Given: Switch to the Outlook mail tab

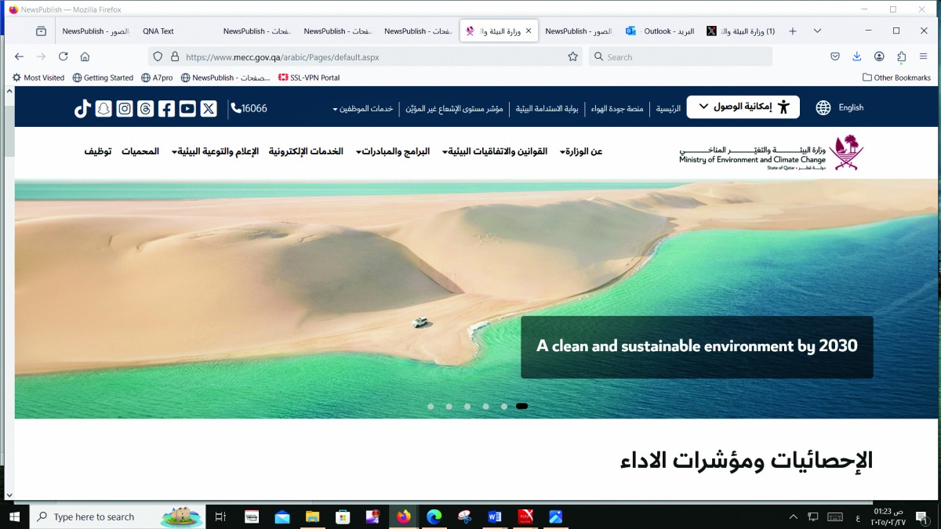Looking at the screenshot, I should pyautogui.click(x=659, y=31).
